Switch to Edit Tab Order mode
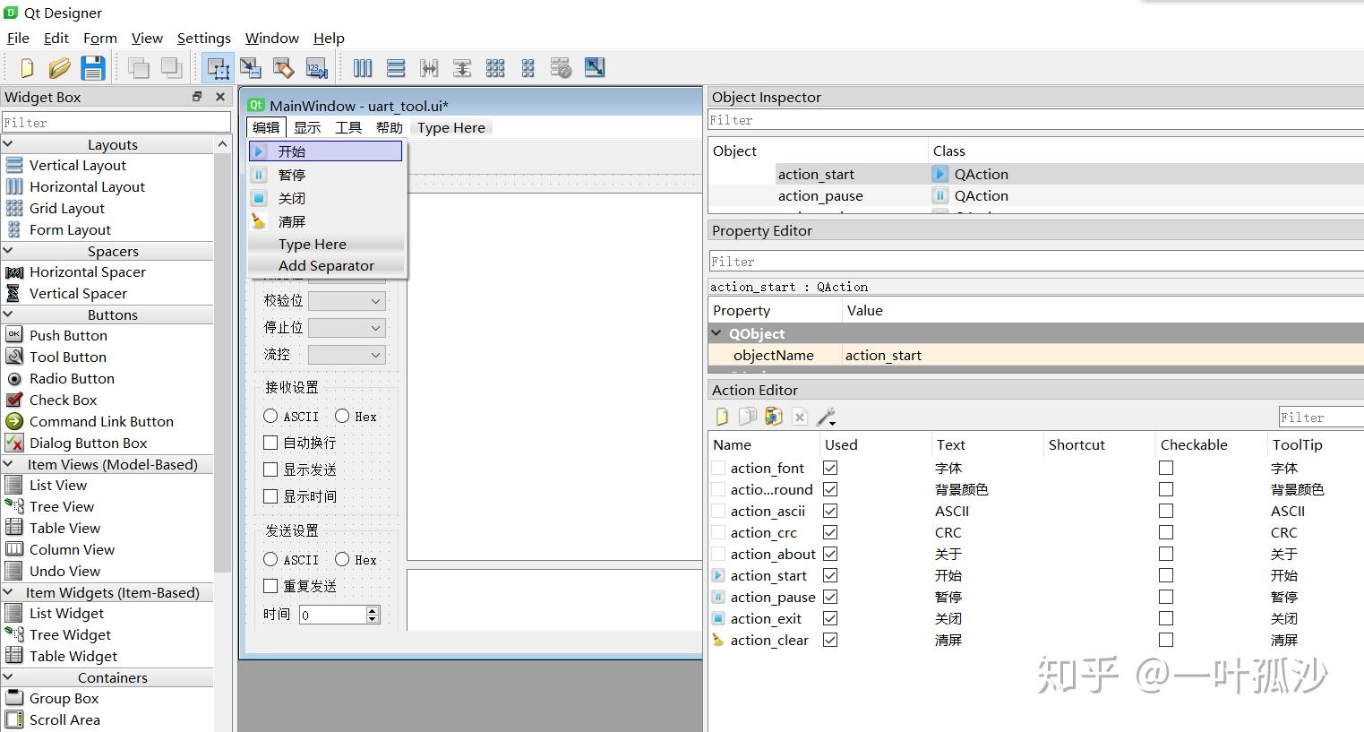The image size is (1364, 732). point(316,68)
